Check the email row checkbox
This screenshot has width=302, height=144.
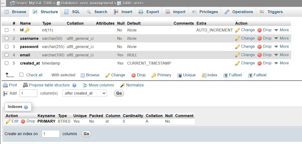(6, 55)
